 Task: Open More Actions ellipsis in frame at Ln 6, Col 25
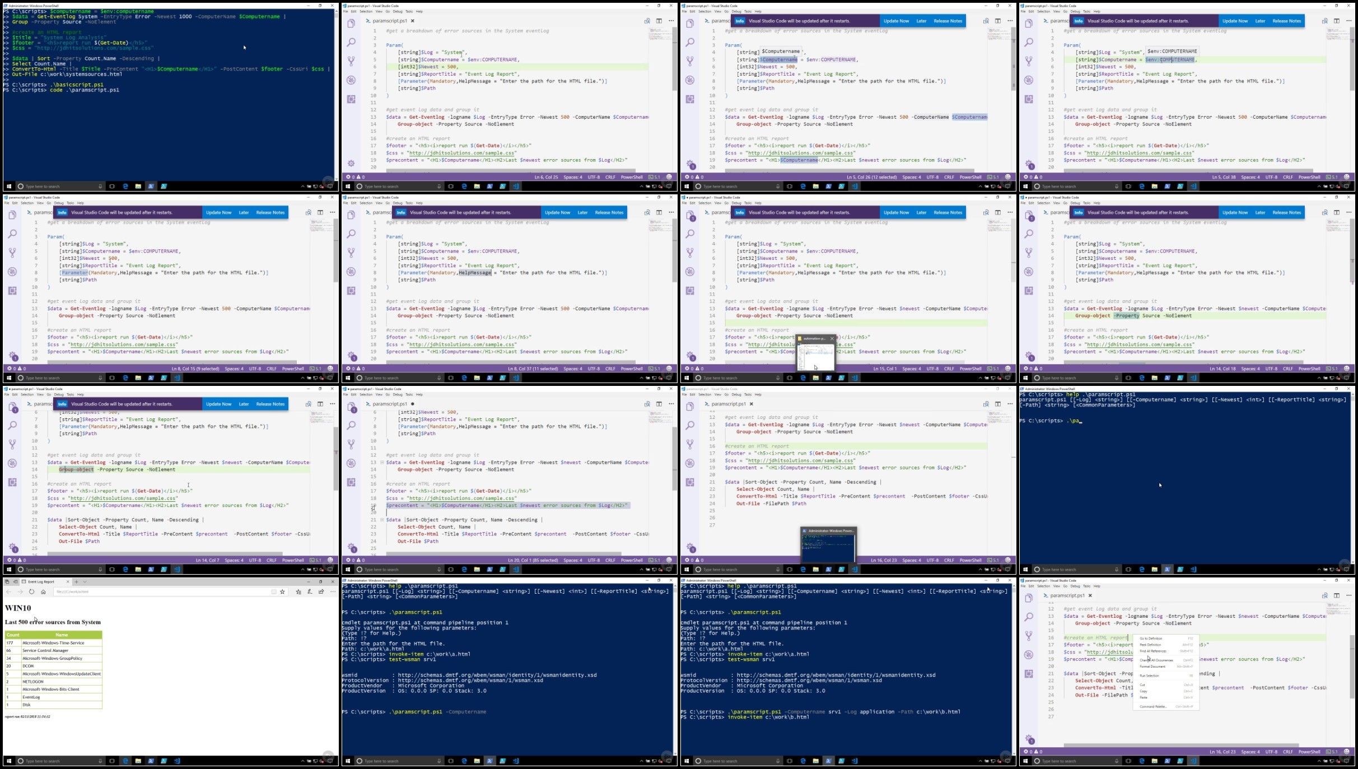click(671, 21)
